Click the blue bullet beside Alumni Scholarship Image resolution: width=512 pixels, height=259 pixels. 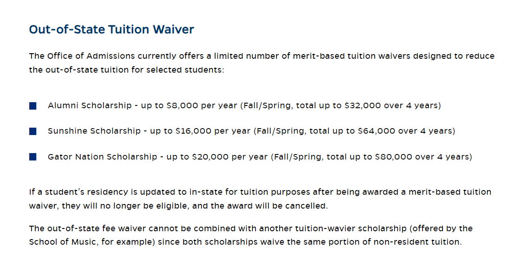pos(32,106)
